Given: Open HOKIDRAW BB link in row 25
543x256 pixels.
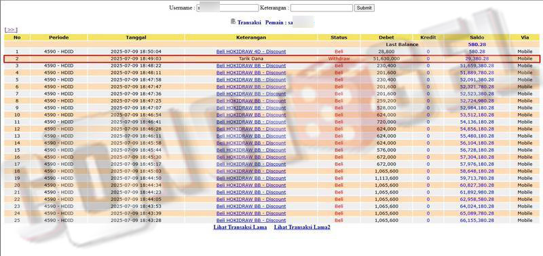Looking at the screenshot, I should coord(251,220).
